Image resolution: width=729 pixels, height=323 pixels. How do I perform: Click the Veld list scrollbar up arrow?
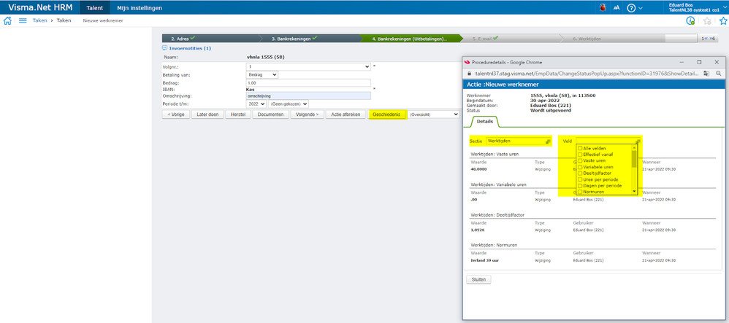[634, 147]
